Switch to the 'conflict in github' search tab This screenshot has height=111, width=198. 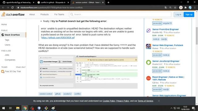tap(53, 2)
